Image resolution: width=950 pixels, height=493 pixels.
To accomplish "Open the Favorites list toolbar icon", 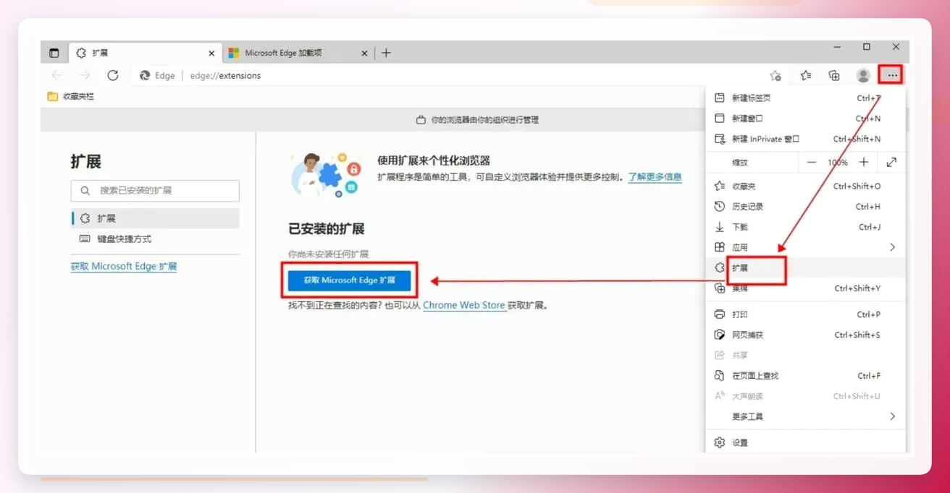I will point(806,75).
